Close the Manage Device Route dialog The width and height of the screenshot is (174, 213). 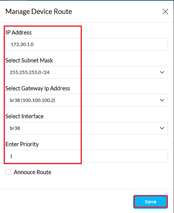click(165, 12)
